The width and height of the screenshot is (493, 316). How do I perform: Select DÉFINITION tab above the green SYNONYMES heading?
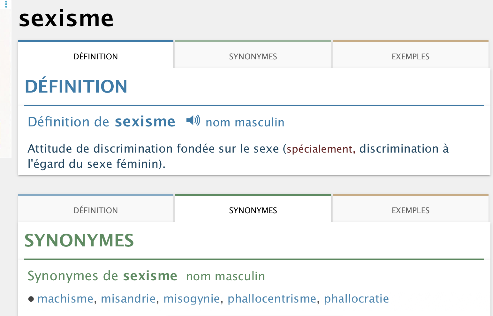click(95, 210)
